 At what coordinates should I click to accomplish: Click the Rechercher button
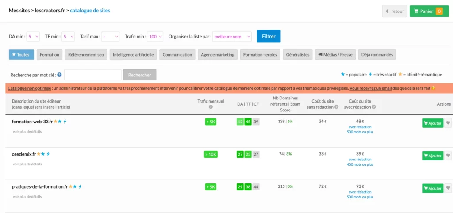coord(139,75)
